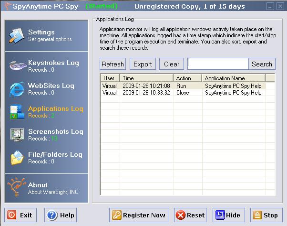Click the key icon on Register Now

tap(117, 215)
